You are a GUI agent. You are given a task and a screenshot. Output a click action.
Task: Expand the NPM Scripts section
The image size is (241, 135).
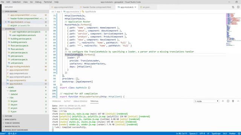[x=26, y=120]
